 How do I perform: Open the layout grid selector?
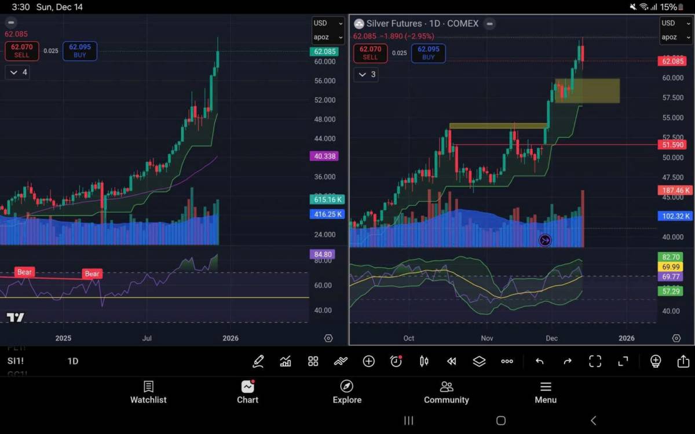click(313, 362)
